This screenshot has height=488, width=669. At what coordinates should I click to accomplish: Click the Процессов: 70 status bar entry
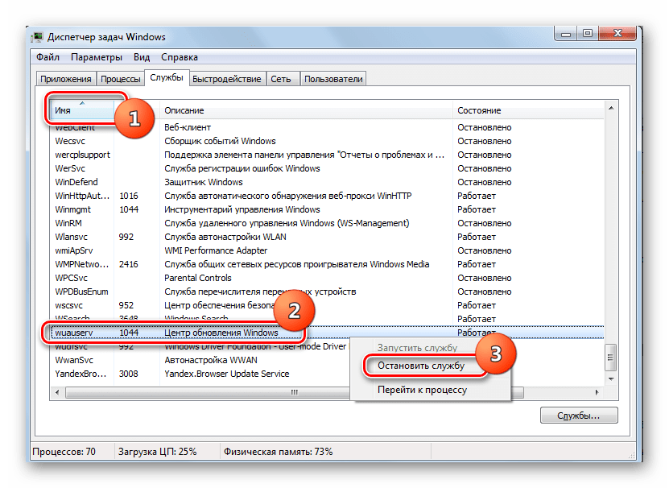click(64, 451)
